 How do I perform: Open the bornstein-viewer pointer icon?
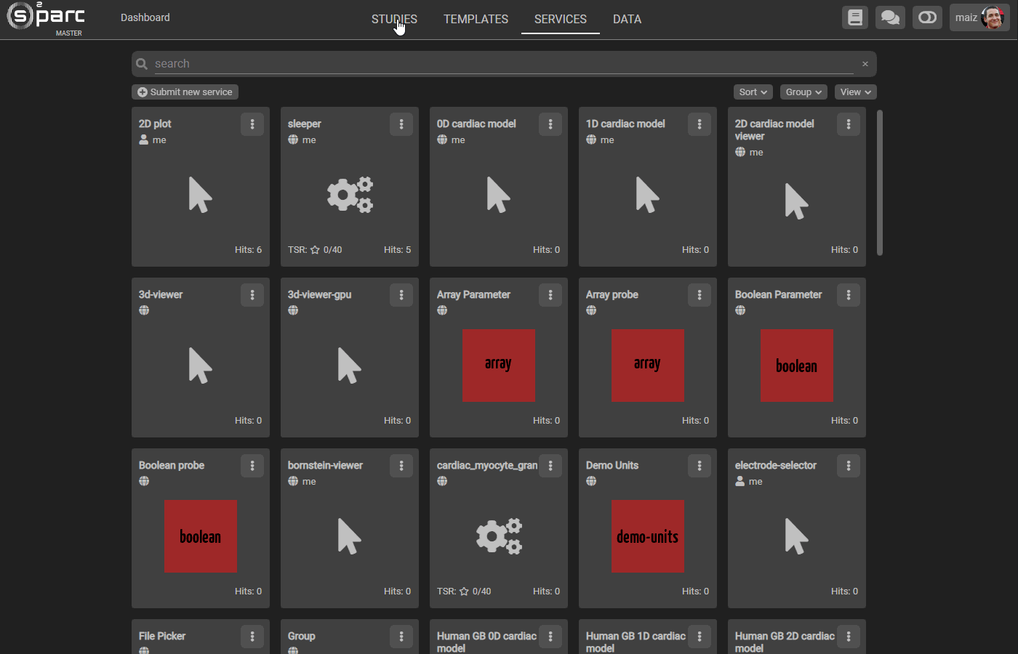pos(349,536)
